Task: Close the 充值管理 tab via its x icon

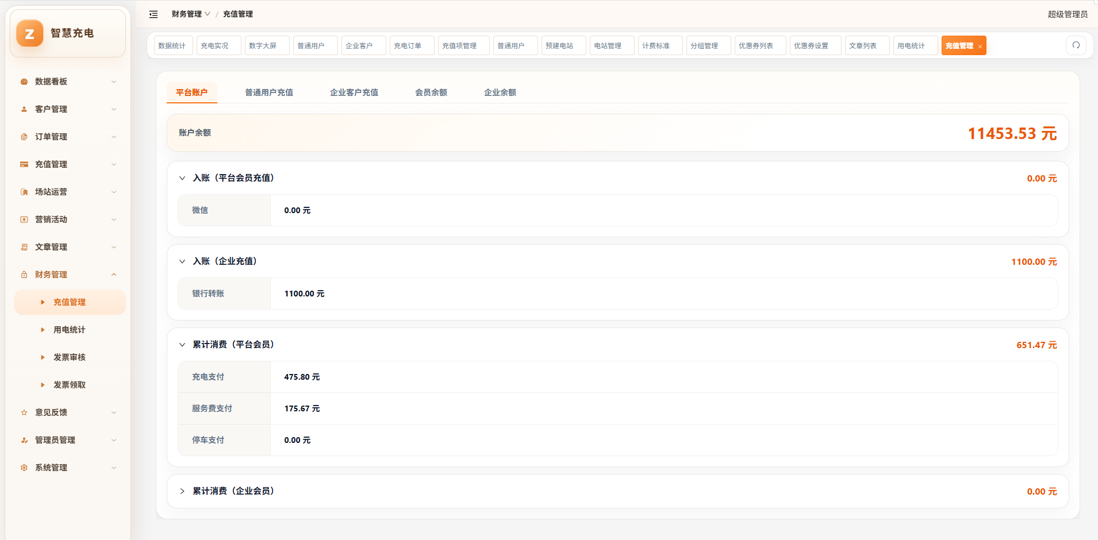Action: coord(980,47)
